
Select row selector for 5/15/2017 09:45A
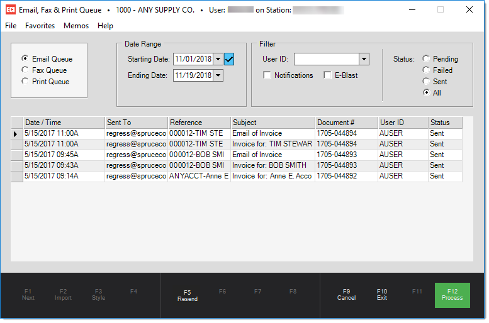coord(17,155)
